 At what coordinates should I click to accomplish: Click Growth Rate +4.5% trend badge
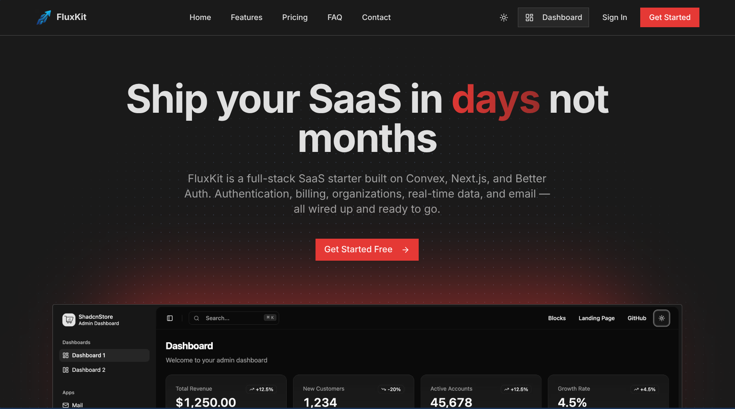pos(645,389)
